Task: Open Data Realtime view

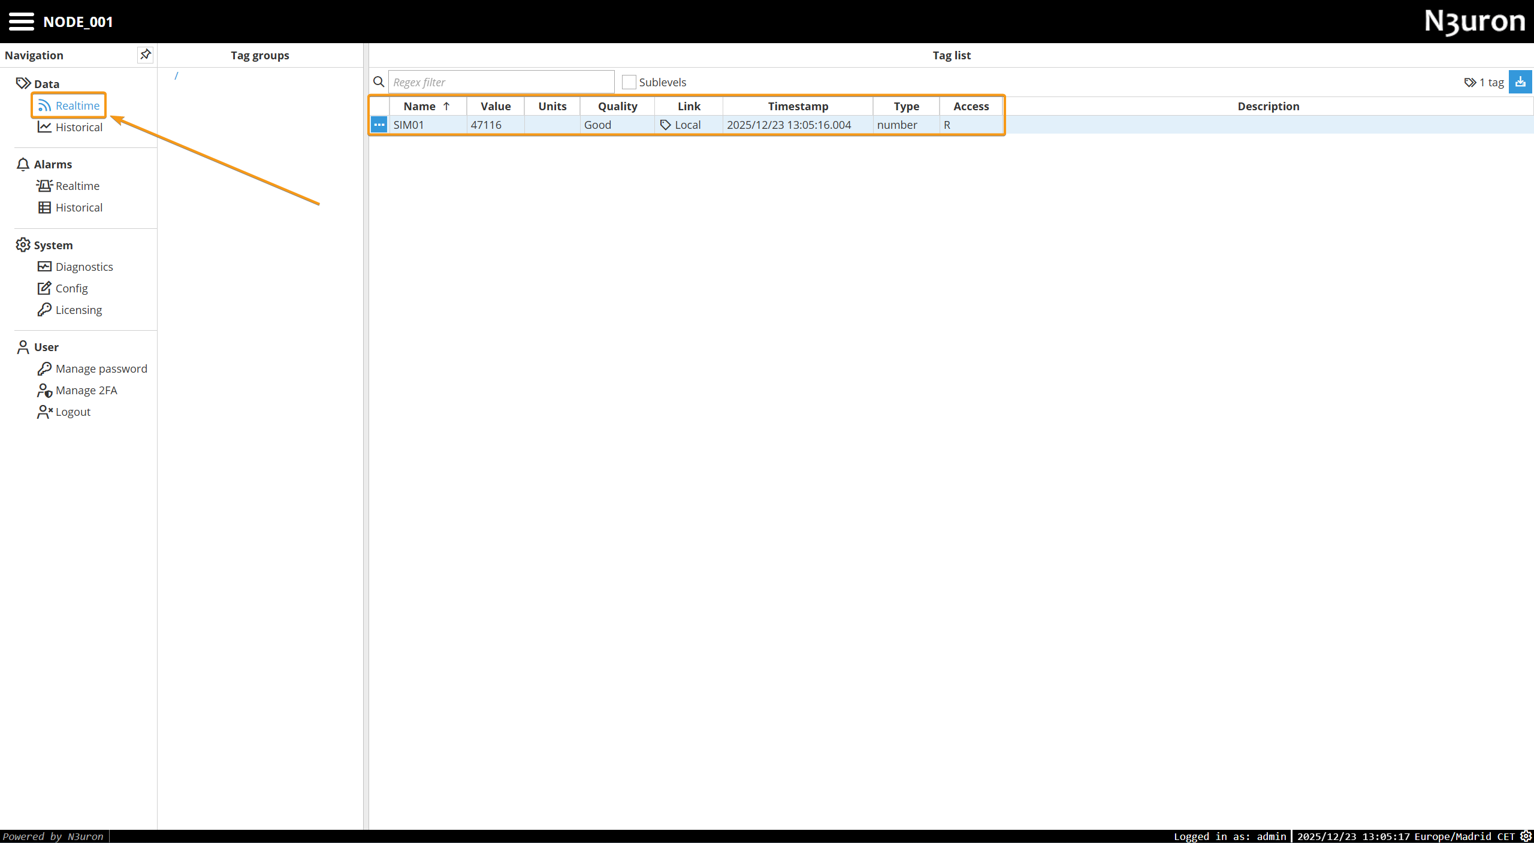Action: 77,105
